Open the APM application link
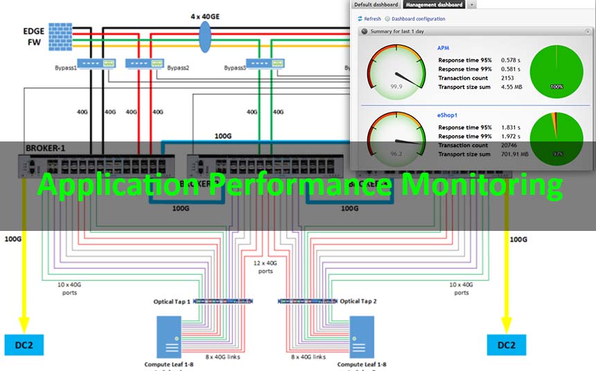Screen dimensions: 596x371 click(x=443, y=48)
